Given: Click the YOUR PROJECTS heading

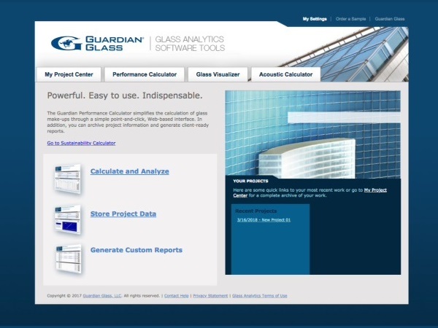Looking at the screenshot, I should coord(250,181).
